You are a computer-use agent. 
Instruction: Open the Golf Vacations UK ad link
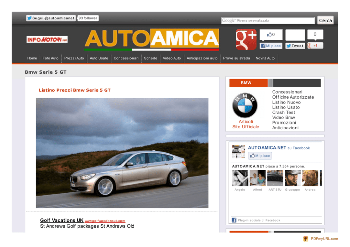click(62, 220)
